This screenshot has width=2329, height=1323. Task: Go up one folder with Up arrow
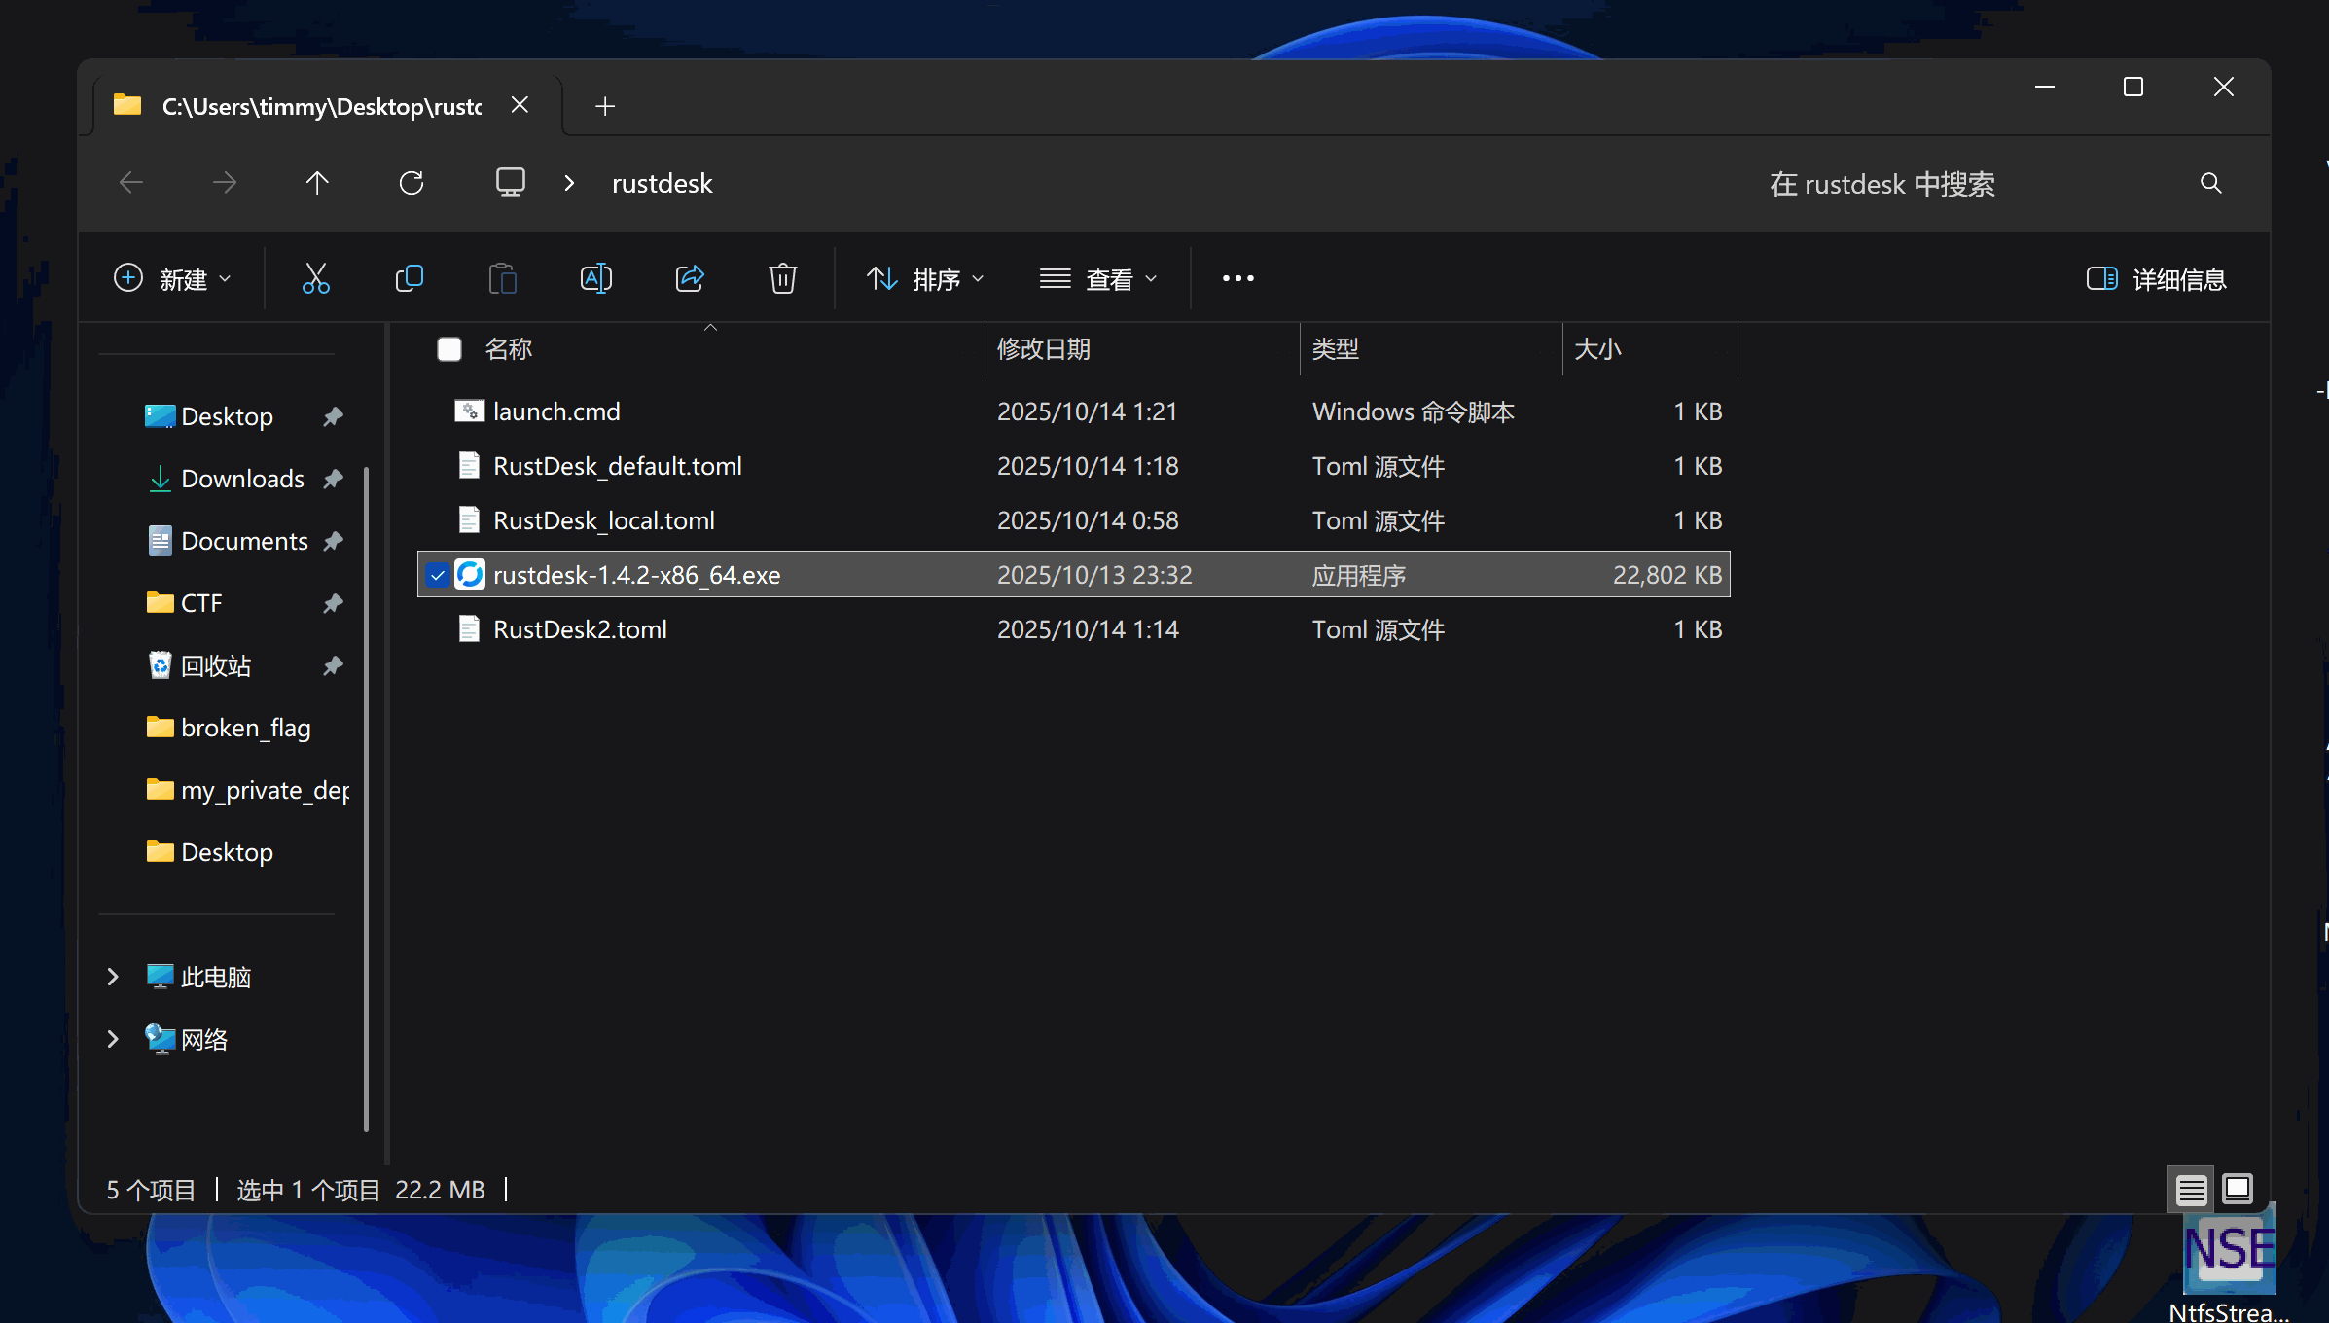(317, 183)
